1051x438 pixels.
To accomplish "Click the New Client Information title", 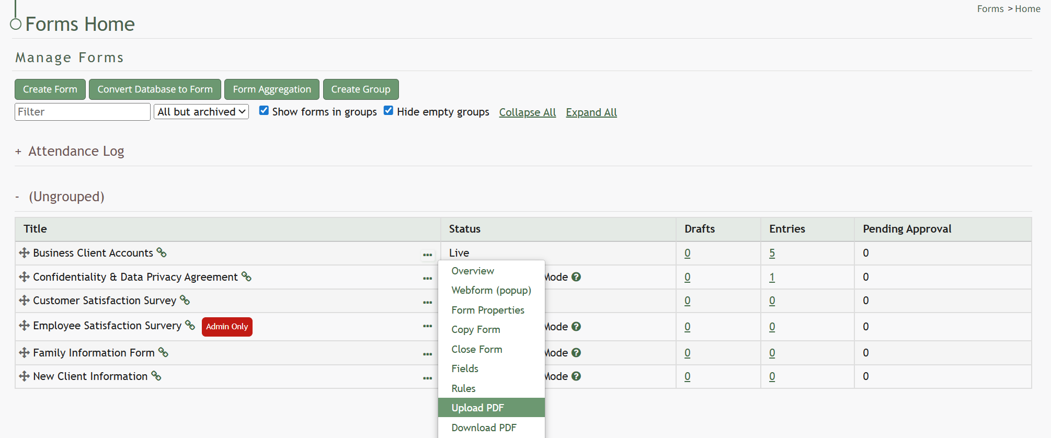I will click(90, 376).
